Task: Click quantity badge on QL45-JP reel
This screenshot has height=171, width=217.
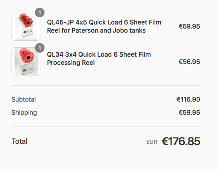Action: [x=39, y=12]
